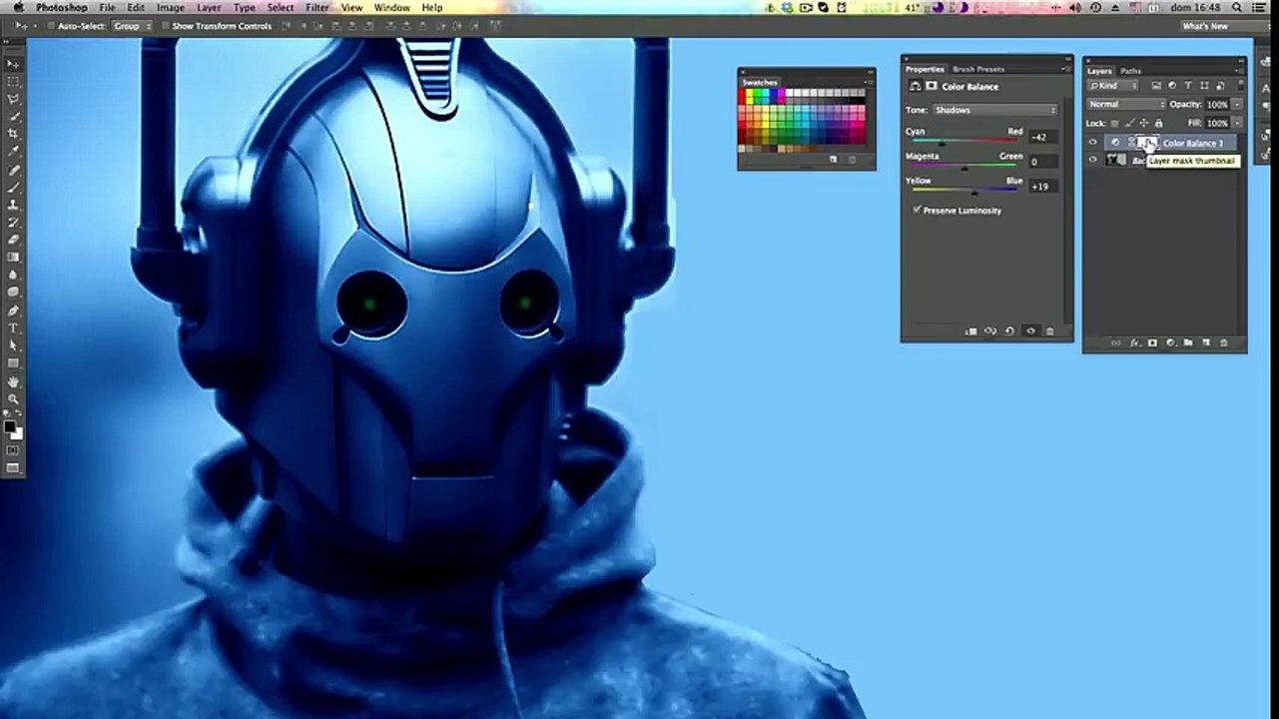The width and height of the screenshot is (1279, 719).
Task: Hide the Color Balance 1 layer
Action: click(x=1092, y=143)
